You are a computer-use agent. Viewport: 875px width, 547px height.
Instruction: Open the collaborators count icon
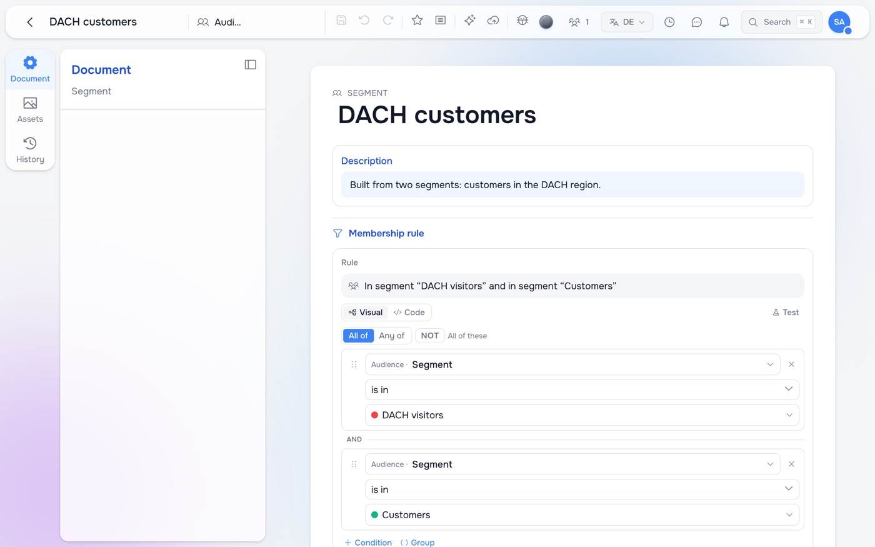click(x=579, y=22)
